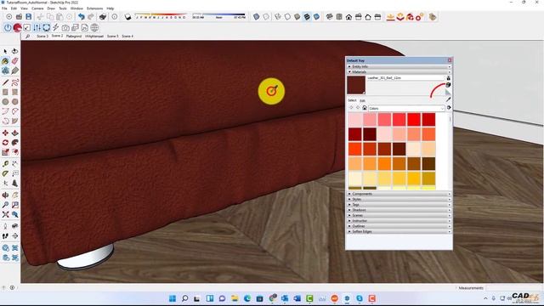Activate the Walk footprints tool

click(5, 236)
